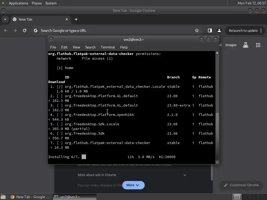Image resolution: width=267 pixels, height=200 pixels.
Task: Go forward in Chrome
Action: pos(15,30)
